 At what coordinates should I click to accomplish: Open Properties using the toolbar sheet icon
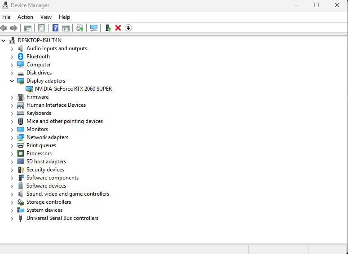coord(41,28)
